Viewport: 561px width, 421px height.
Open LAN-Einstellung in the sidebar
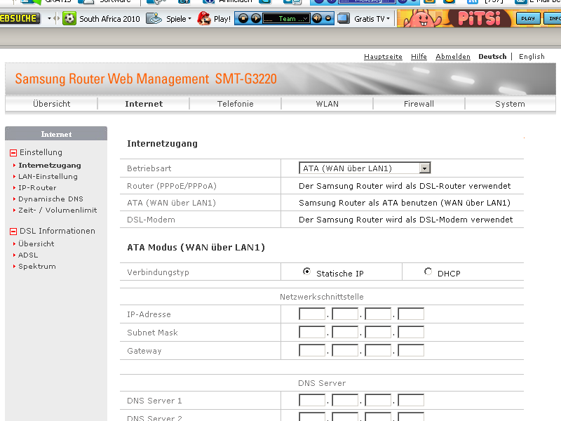(48, 177)
